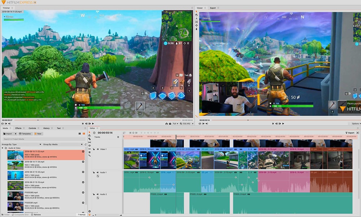Set In point in Trimmer

(6, 124)
